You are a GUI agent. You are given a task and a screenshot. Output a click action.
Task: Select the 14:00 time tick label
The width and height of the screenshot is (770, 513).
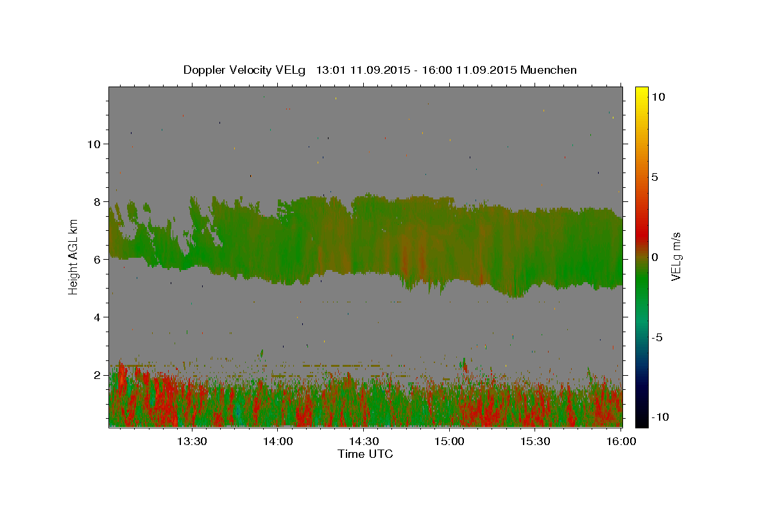278,442
